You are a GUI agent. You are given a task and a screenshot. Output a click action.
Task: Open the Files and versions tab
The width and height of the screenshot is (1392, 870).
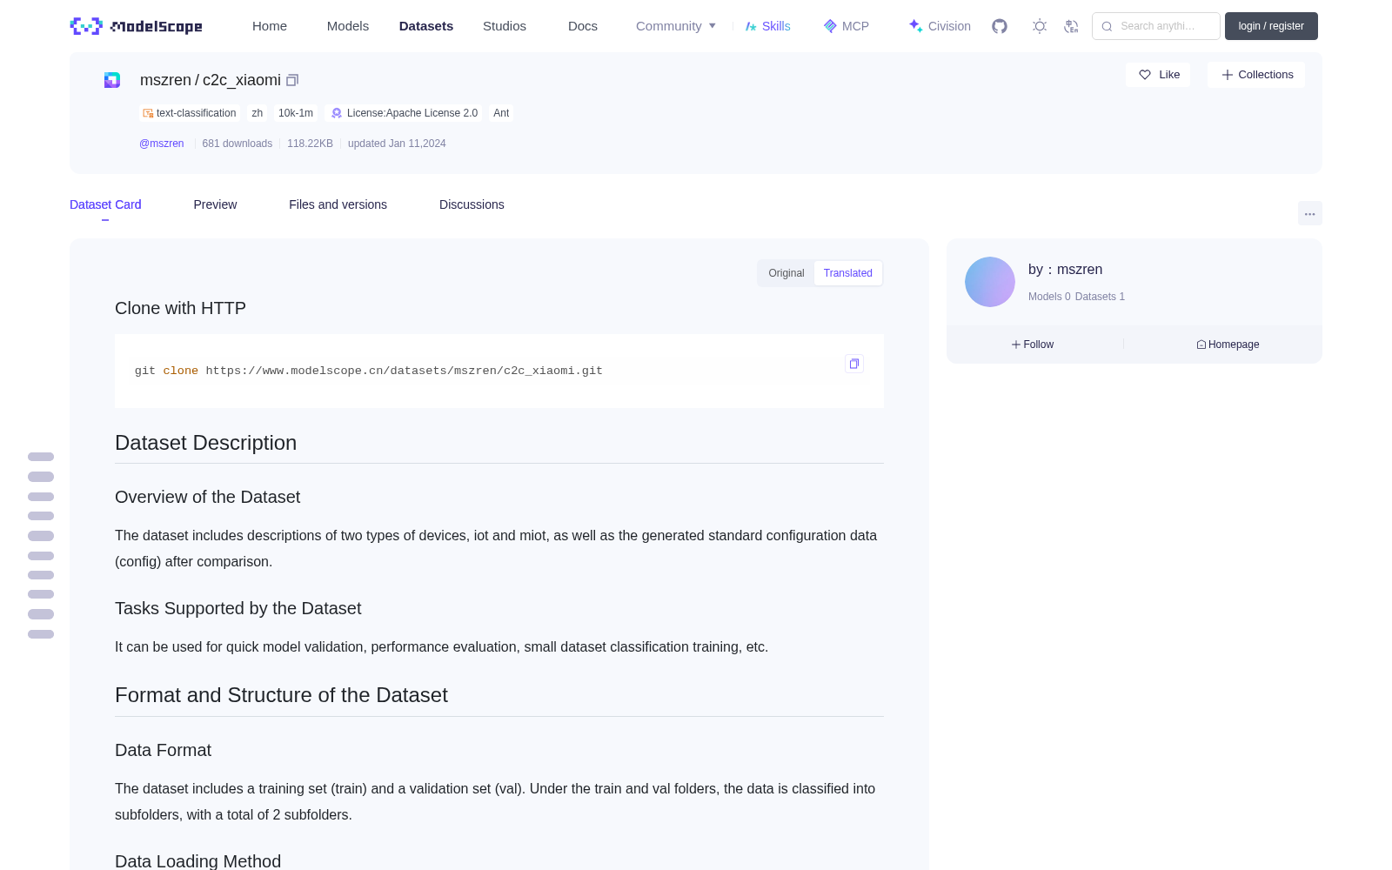tap(338, 204)
